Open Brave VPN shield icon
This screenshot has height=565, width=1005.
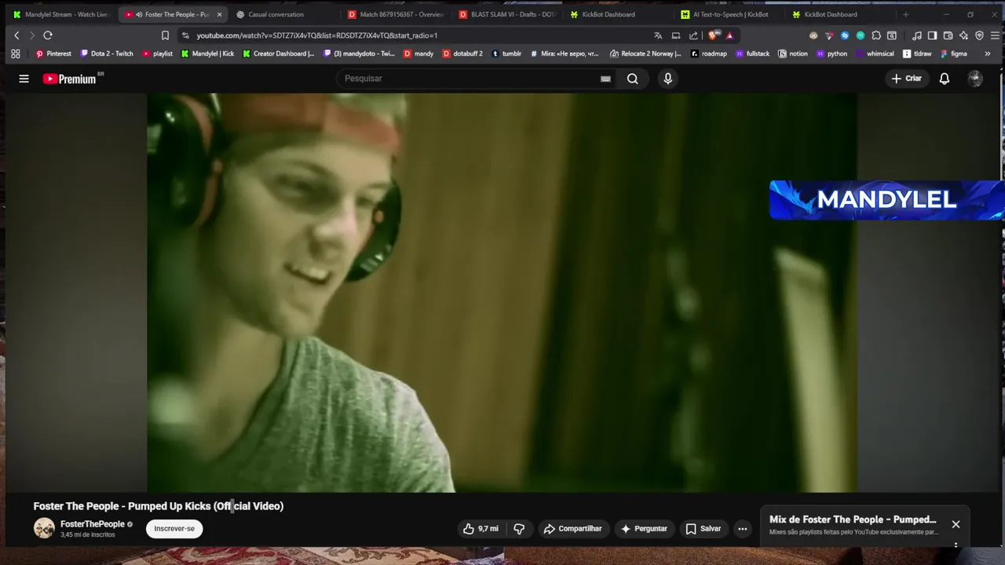(x=979, y=35)
